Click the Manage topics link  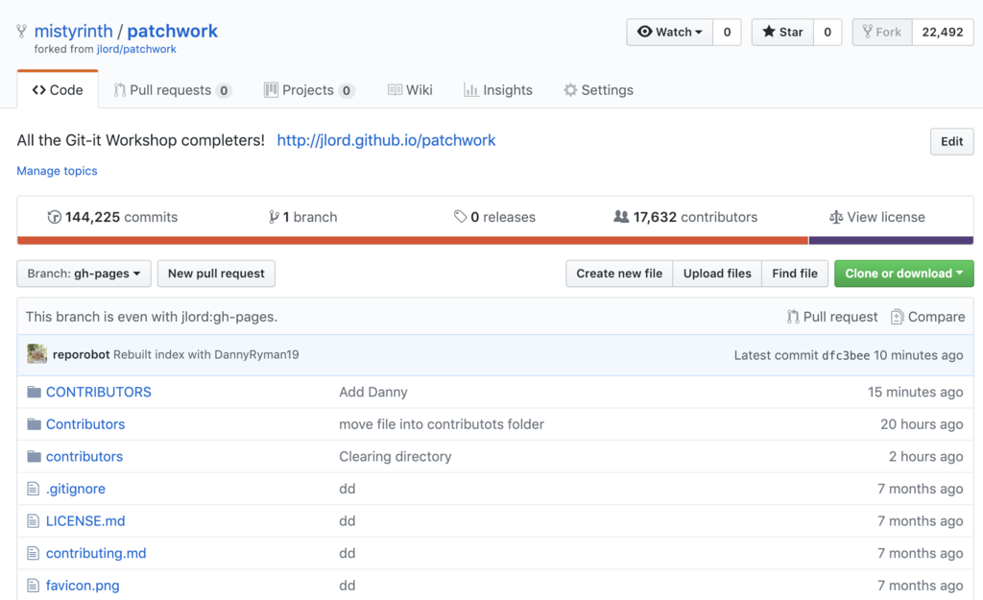click(57, 171)
